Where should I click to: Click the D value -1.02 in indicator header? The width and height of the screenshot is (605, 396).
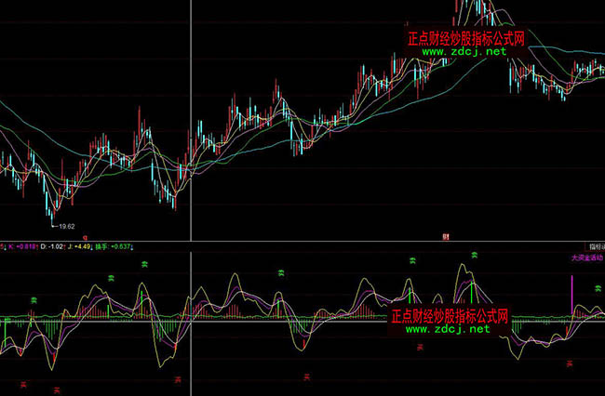tap(57, 246)
